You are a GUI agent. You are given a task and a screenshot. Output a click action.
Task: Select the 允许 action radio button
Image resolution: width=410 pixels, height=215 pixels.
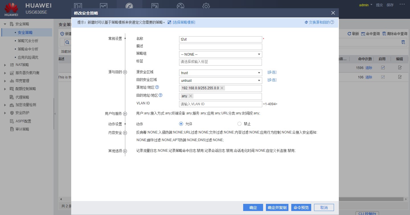pos(181,124)
